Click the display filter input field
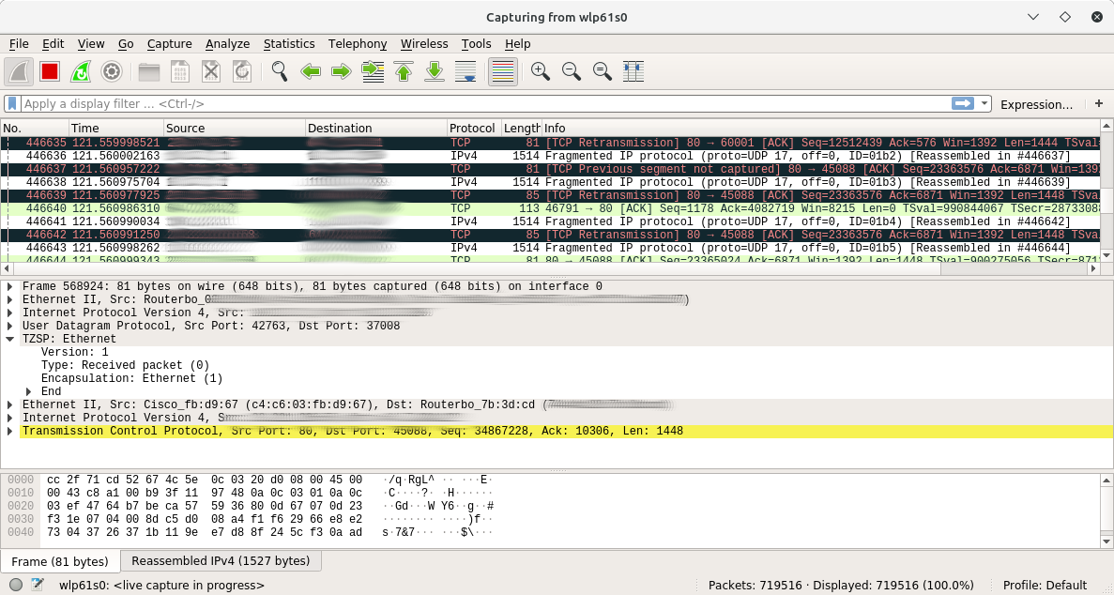This screenshot has height=595, width=1114. point(469,104)
